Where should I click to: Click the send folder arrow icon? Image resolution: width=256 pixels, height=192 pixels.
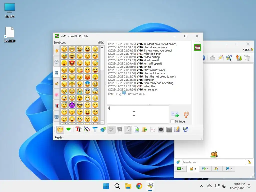[144, 129]
